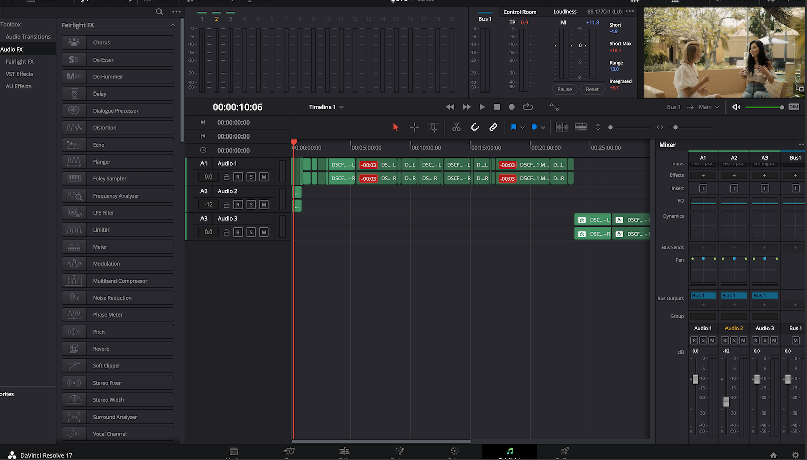The image size is (807, 460).
Task: Click the monitor volume slider
Action: click(764, 107)
